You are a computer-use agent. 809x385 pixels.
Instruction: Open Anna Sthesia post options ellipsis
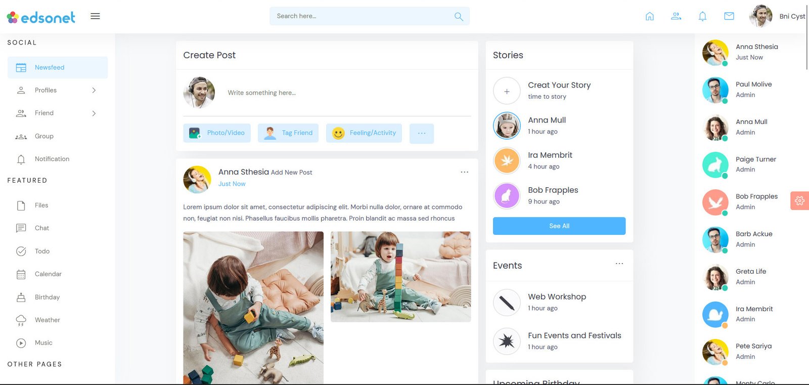pyautogui.click(x=465, y=172)
